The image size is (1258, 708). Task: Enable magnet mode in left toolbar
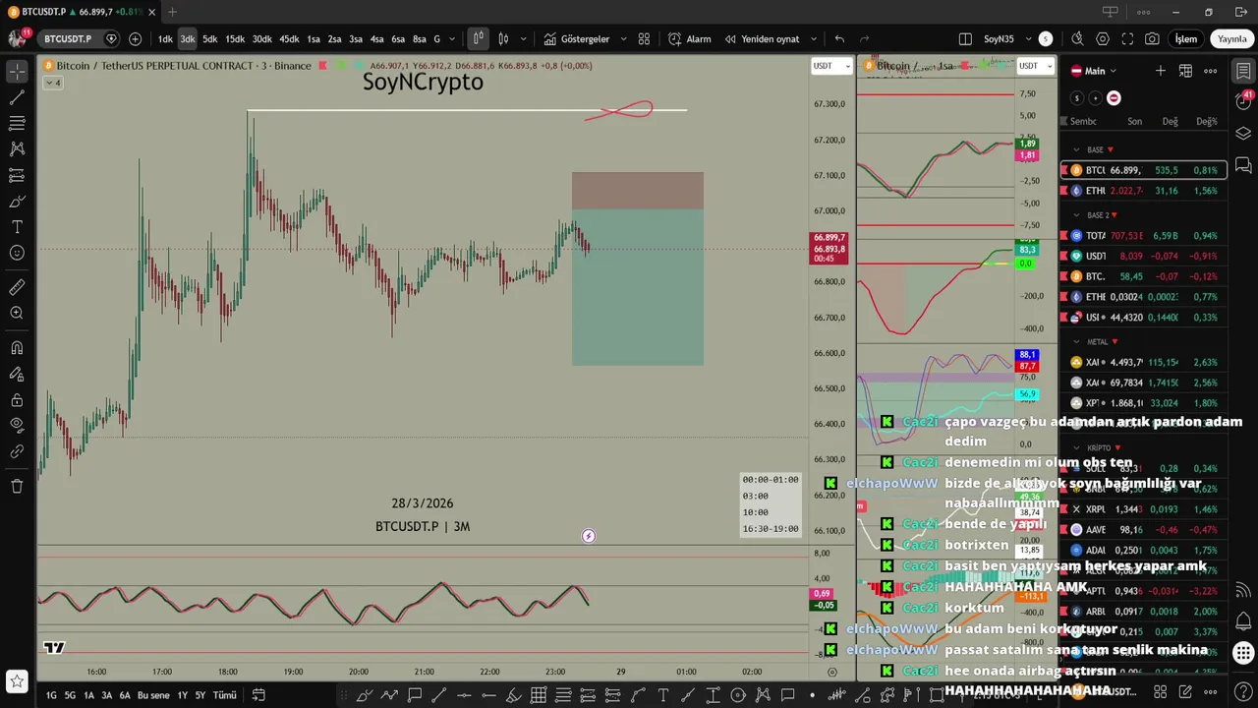[x=17, y=348]
